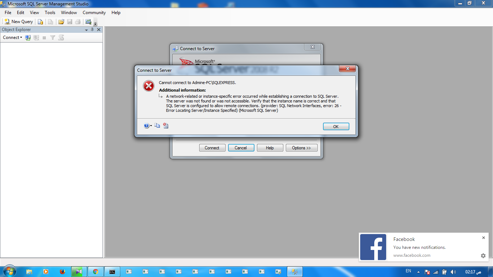Open Firefox from taskbar

[62, 272]
